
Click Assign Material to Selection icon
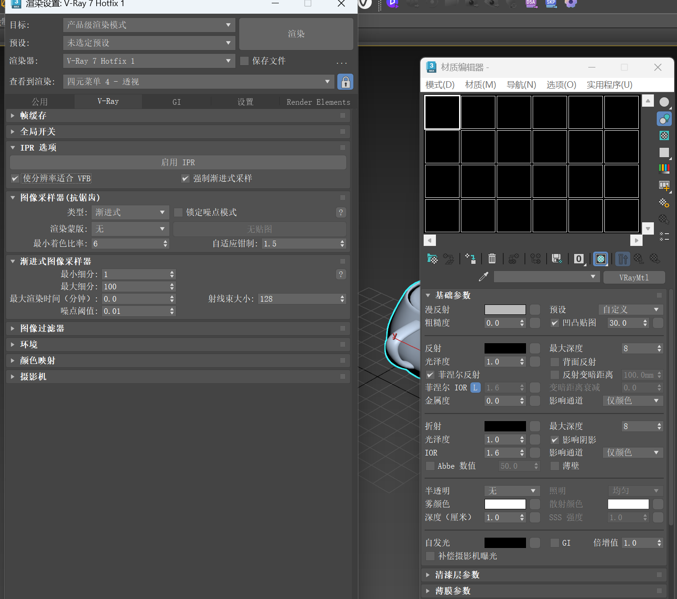tap(470, 259)
